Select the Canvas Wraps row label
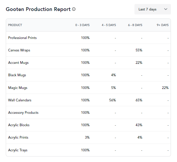 tap(19, 50)
